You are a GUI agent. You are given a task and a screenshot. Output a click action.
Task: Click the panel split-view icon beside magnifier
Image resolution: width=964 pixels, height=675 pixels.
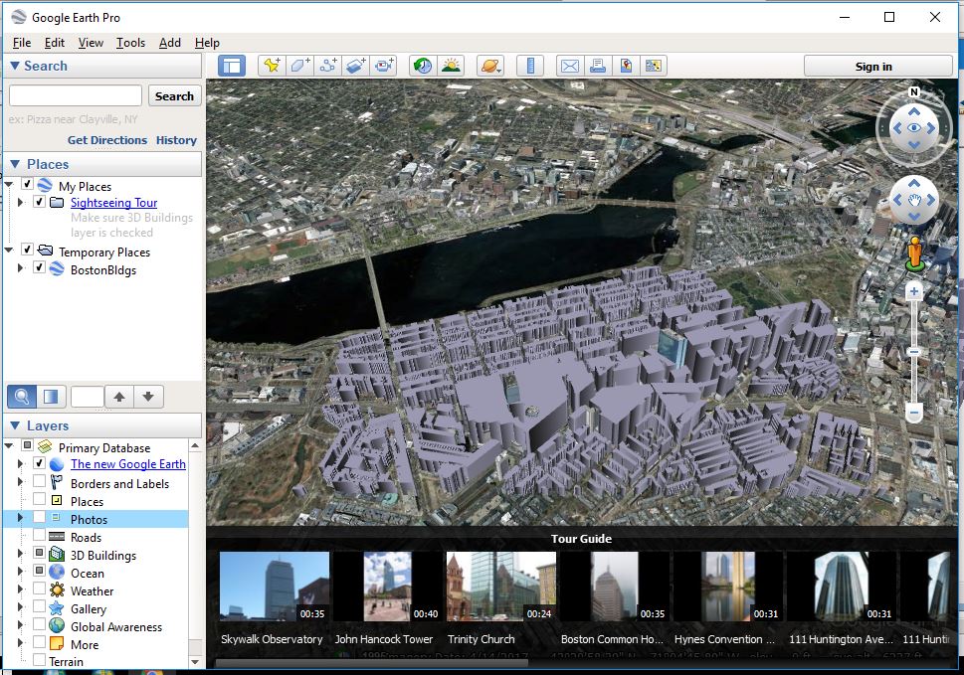pos(51,397)
